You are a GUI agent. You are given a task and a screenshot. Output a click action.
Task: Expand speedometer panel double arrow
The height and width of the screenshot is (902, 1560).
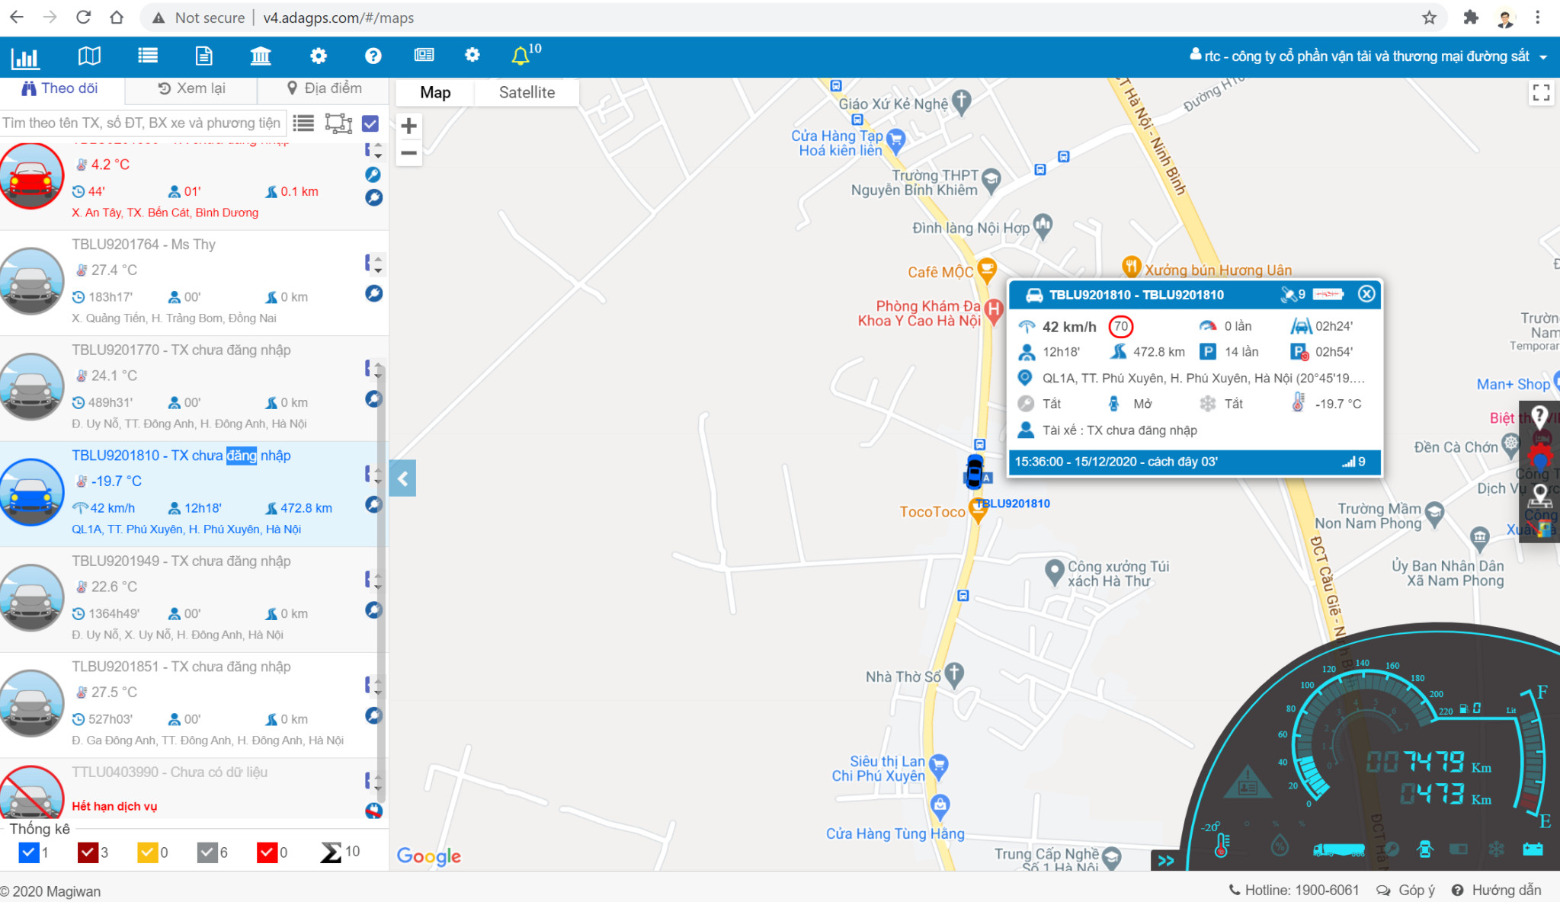click(1165, 861)
